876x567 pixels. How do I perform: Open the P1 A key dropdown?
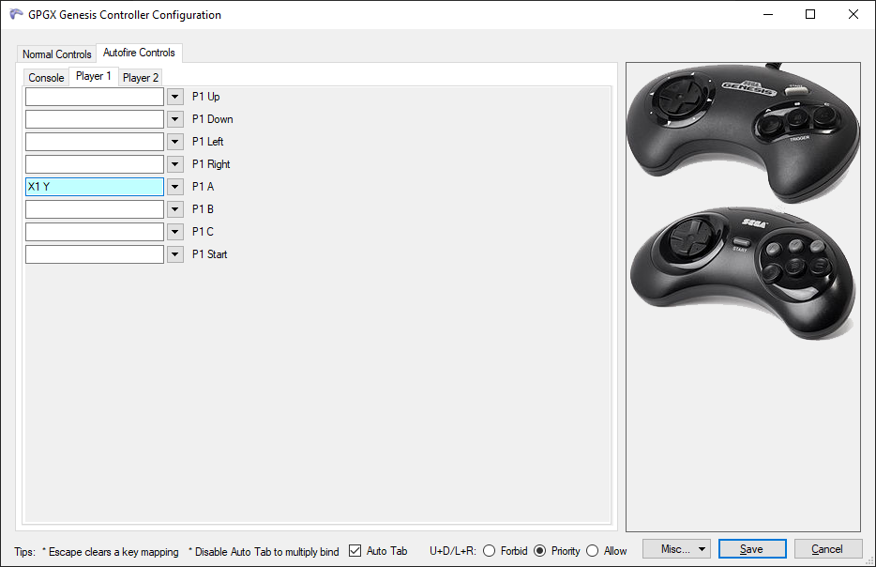pyautogui.click(x=174, y=186)
